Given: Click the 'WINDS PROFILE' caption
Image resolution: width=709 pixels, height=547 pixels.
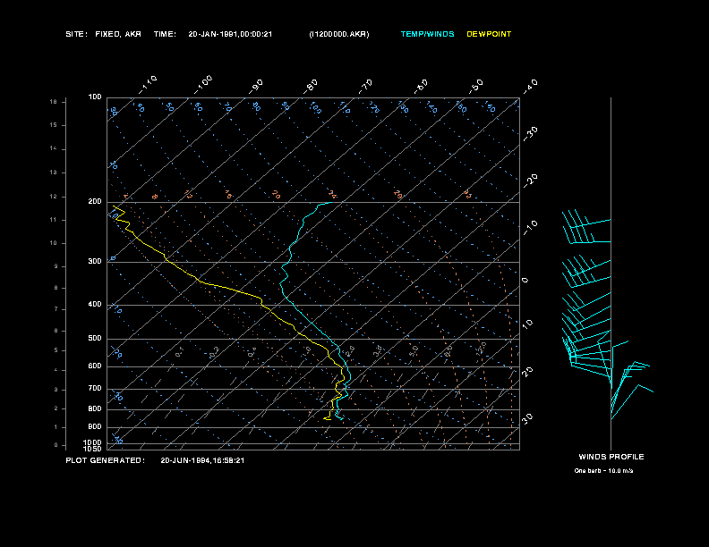Looking at the screenshot, I should [611, 457].
